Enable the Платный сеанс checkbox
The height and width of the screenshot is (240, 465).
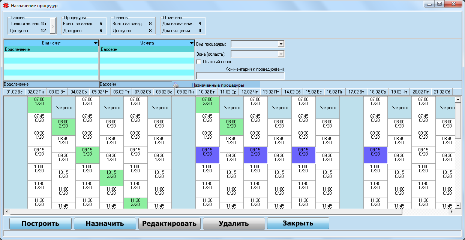(x=199, y=62)
